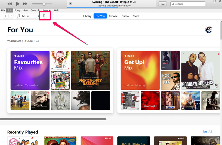
Task: Open the Monica O My Darling album
Action: 90,70
